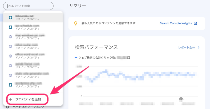
Task: Open the Search Console Insights link
Action: [176, 23]
